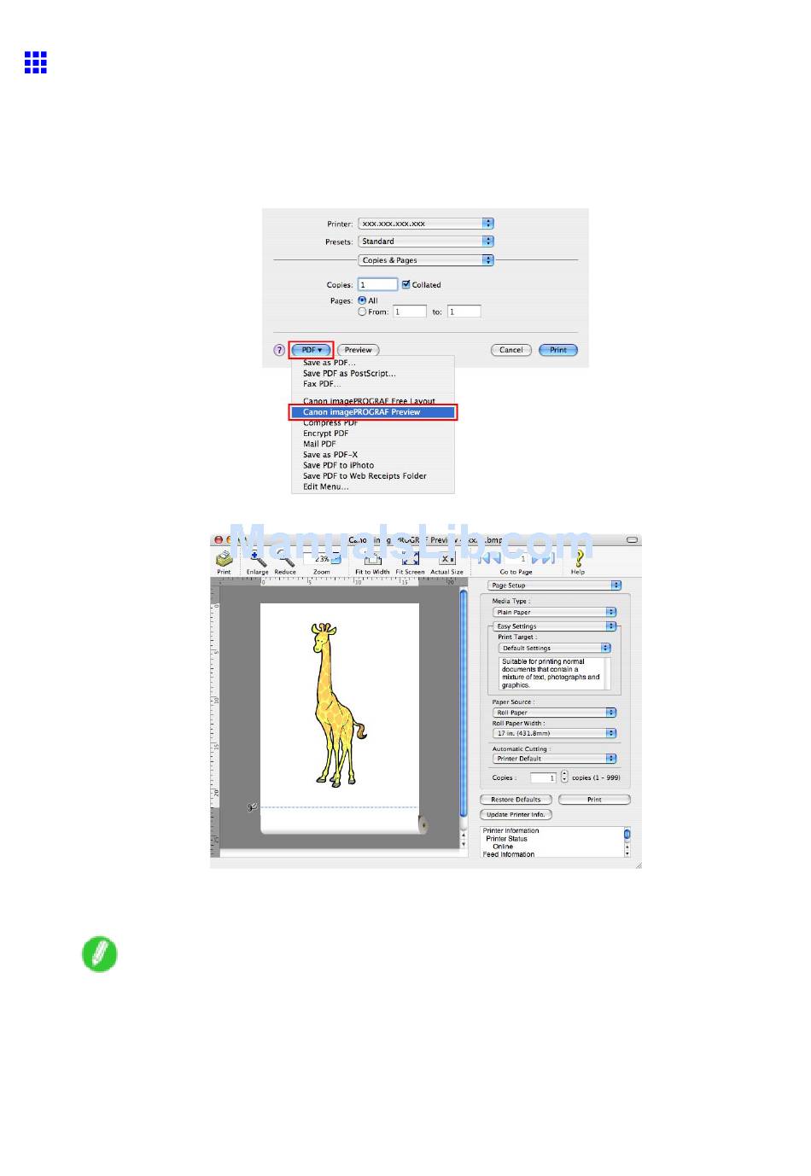Click the Fit Screen icon
The height and width of the screenshot is (1176, 811).
410,558
